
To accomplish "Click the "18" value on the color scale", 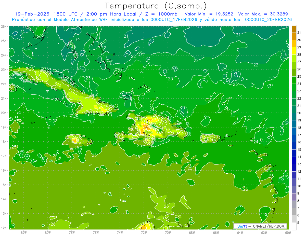I will (x=299, y=128).
